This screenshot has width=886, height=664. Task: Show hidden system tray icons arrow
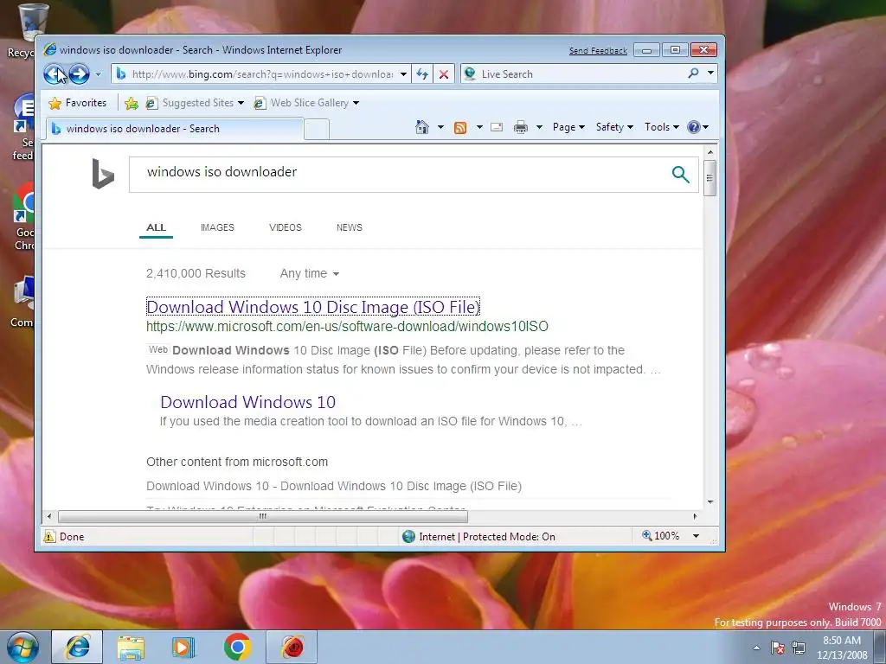coord(756,648)
